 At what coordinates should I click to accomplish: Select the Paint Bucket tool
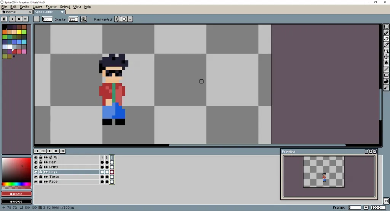(x=386, y=63)
